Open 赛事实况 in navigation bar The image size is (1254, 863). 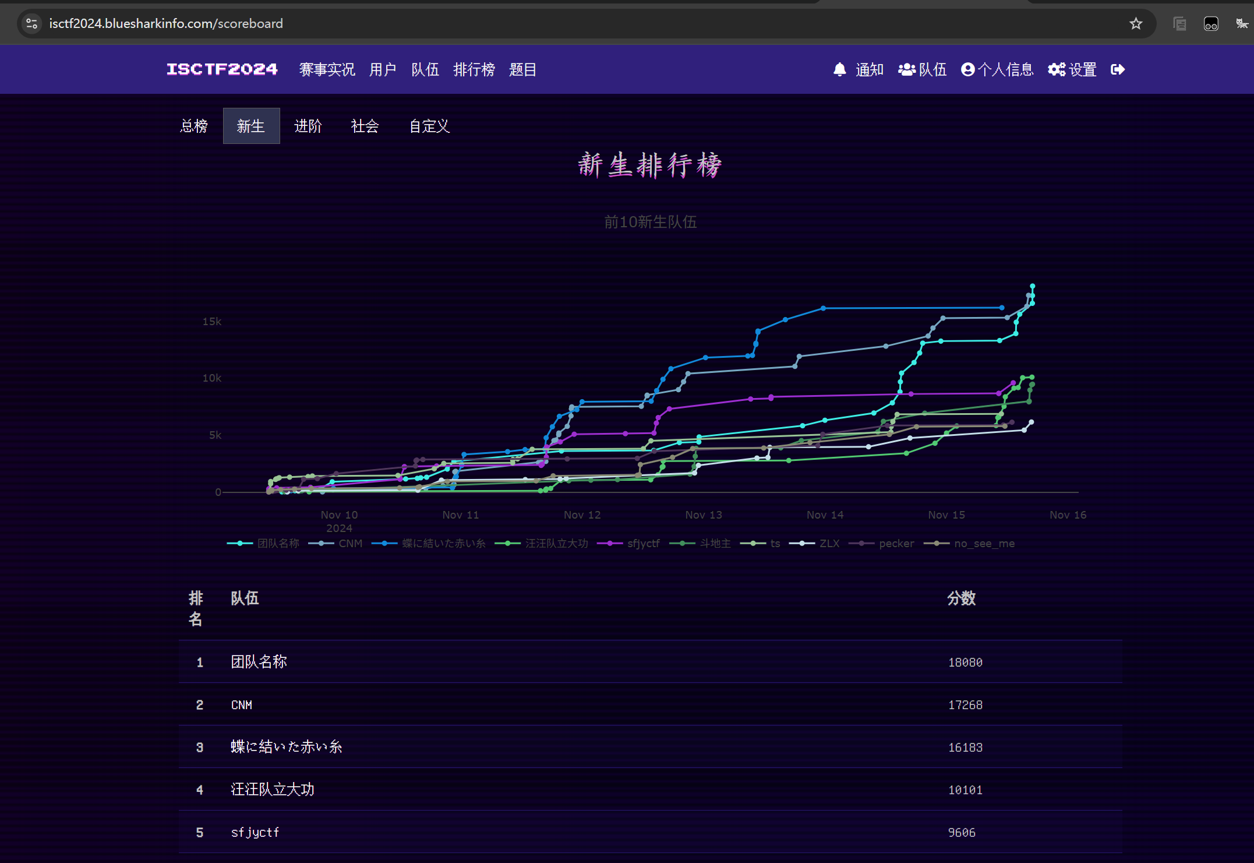pyautogui.click(x=327, y=70)
